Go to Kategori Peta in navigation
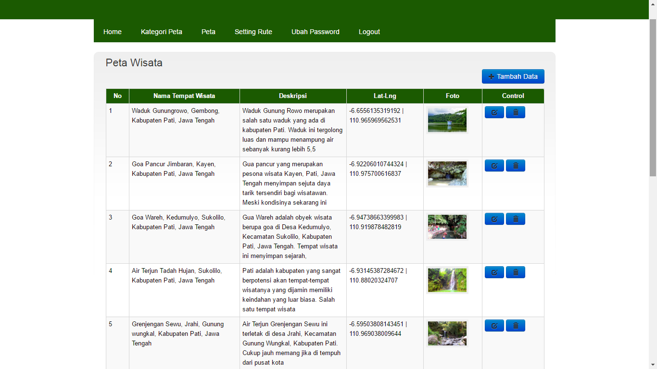 pos(161,32)
